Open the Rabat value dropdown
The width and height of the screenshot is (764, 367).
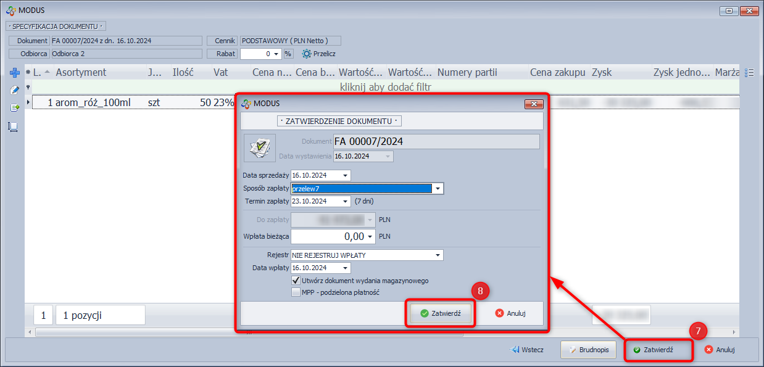pos(276,54)
